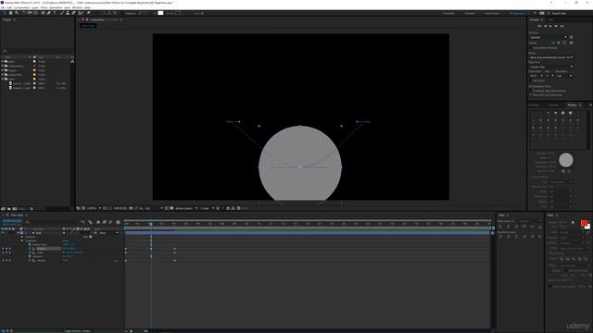Screen dimensions: 593x333
Task: Select the Puppet Pin tool
Action: click(x=88, y=13)
